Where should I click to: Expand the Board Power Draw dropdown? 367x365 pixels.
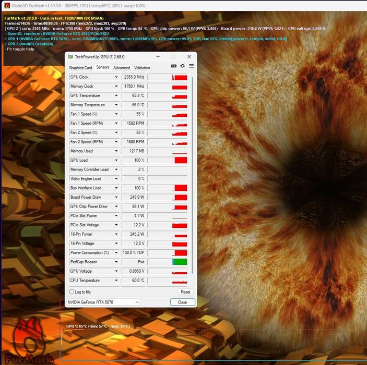coord(116,197)
